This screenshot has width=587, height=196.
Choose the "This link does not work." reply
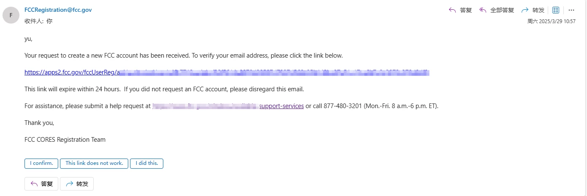pyautogui.click(x=94, y=163)
